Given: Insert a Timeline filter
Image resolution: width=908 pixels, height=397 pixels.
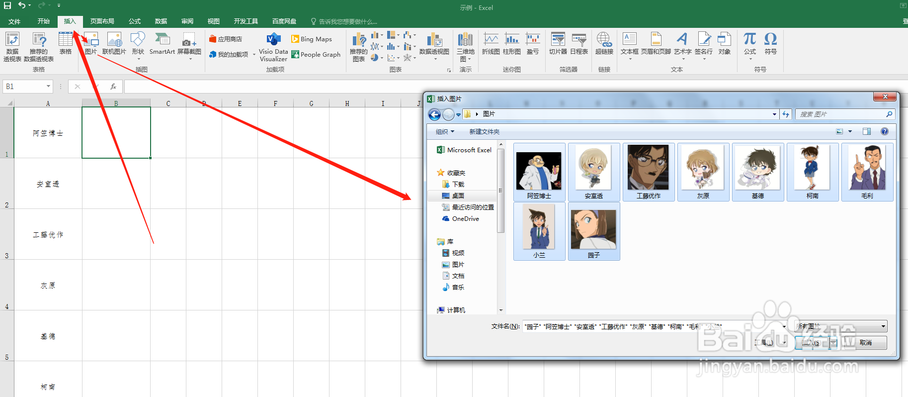Looking at the screenshot, I should (579, 43).
